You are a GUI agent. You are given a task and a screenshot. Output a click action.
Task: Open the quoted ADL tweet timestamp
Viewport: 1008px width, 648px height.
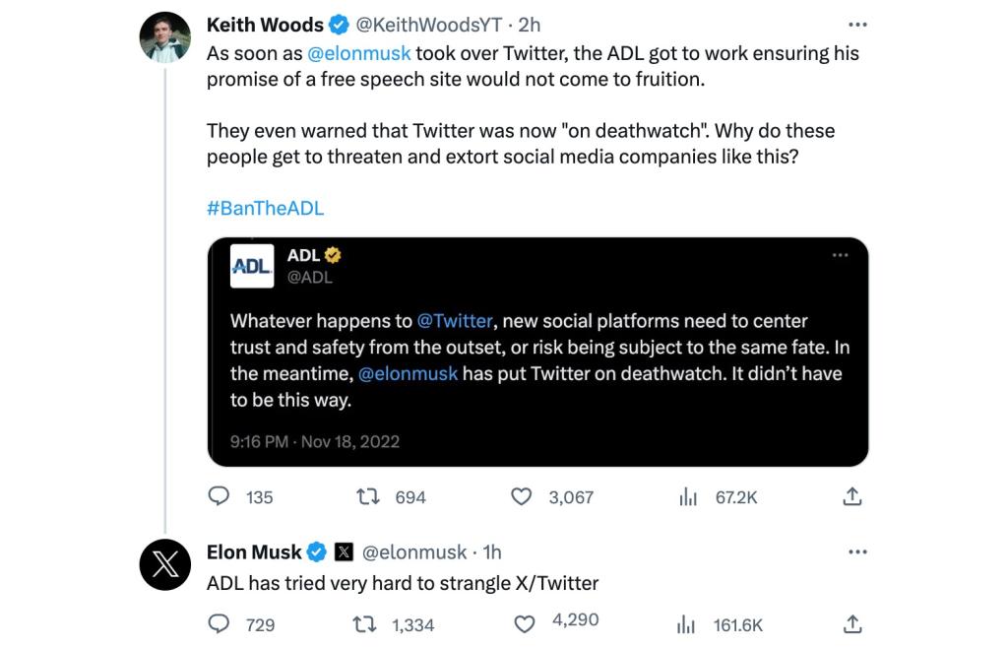[315, 441]
